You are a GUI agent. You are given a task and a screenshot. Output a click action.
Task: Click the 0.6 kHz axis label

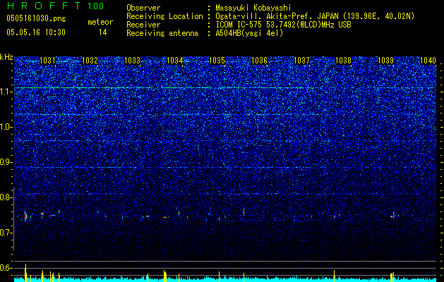tap(5, 268)
